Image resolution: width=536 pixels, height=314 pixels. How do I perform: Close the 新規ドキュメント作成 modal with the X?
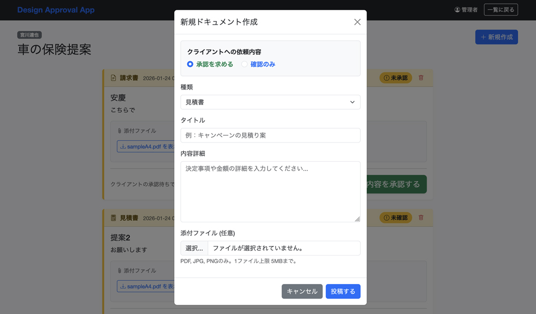[357, 22]
